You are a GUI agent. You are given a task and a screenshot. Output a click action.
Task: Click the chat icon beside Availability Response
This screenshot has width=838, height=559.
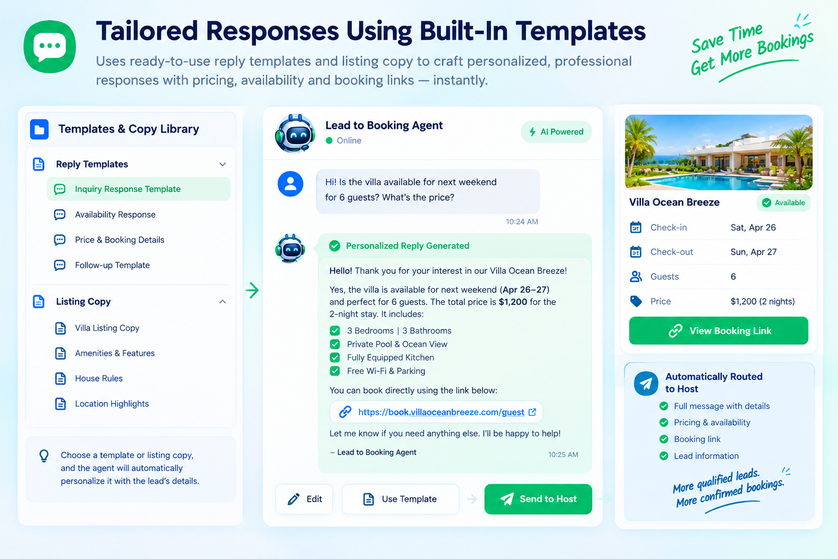[60, 215]
